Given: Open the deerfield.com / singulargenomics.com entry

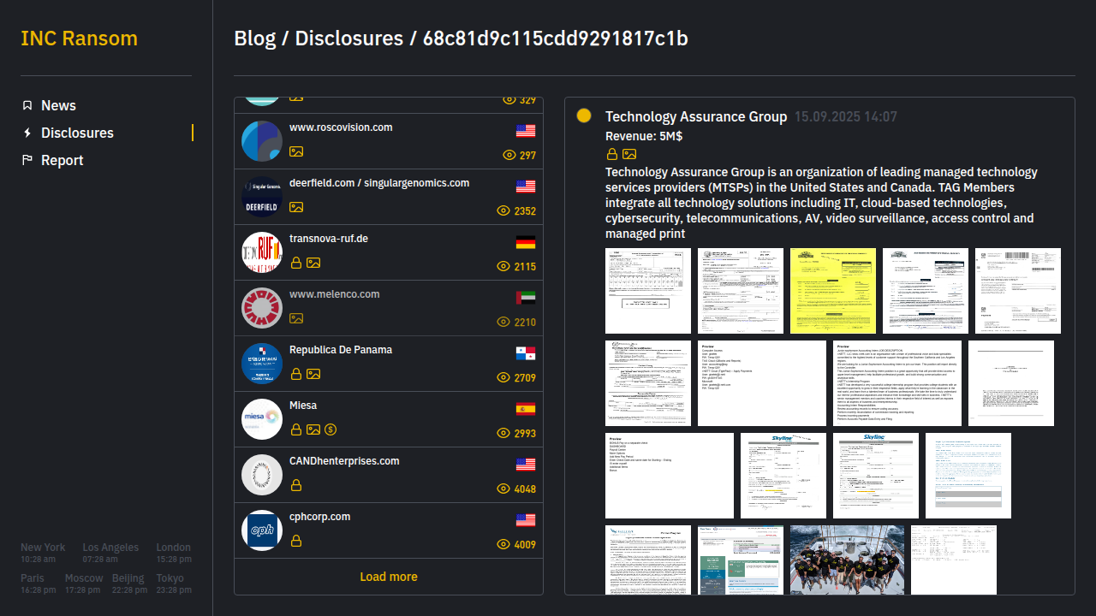Looking at the screenshot, I should pyautogui.click(x=389, y=197).
